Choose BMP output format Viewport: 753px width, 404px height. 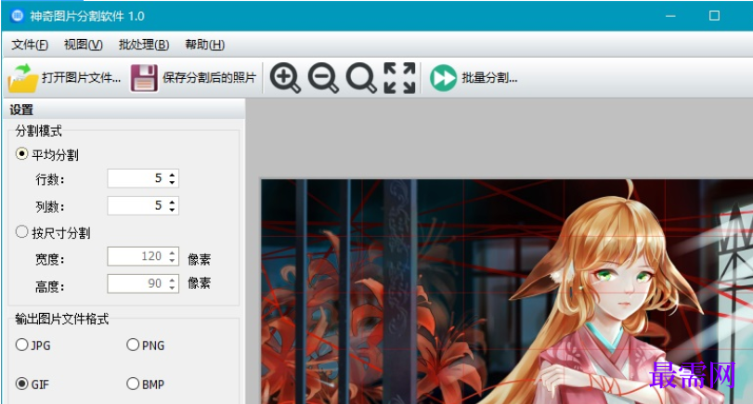[133, 384]
